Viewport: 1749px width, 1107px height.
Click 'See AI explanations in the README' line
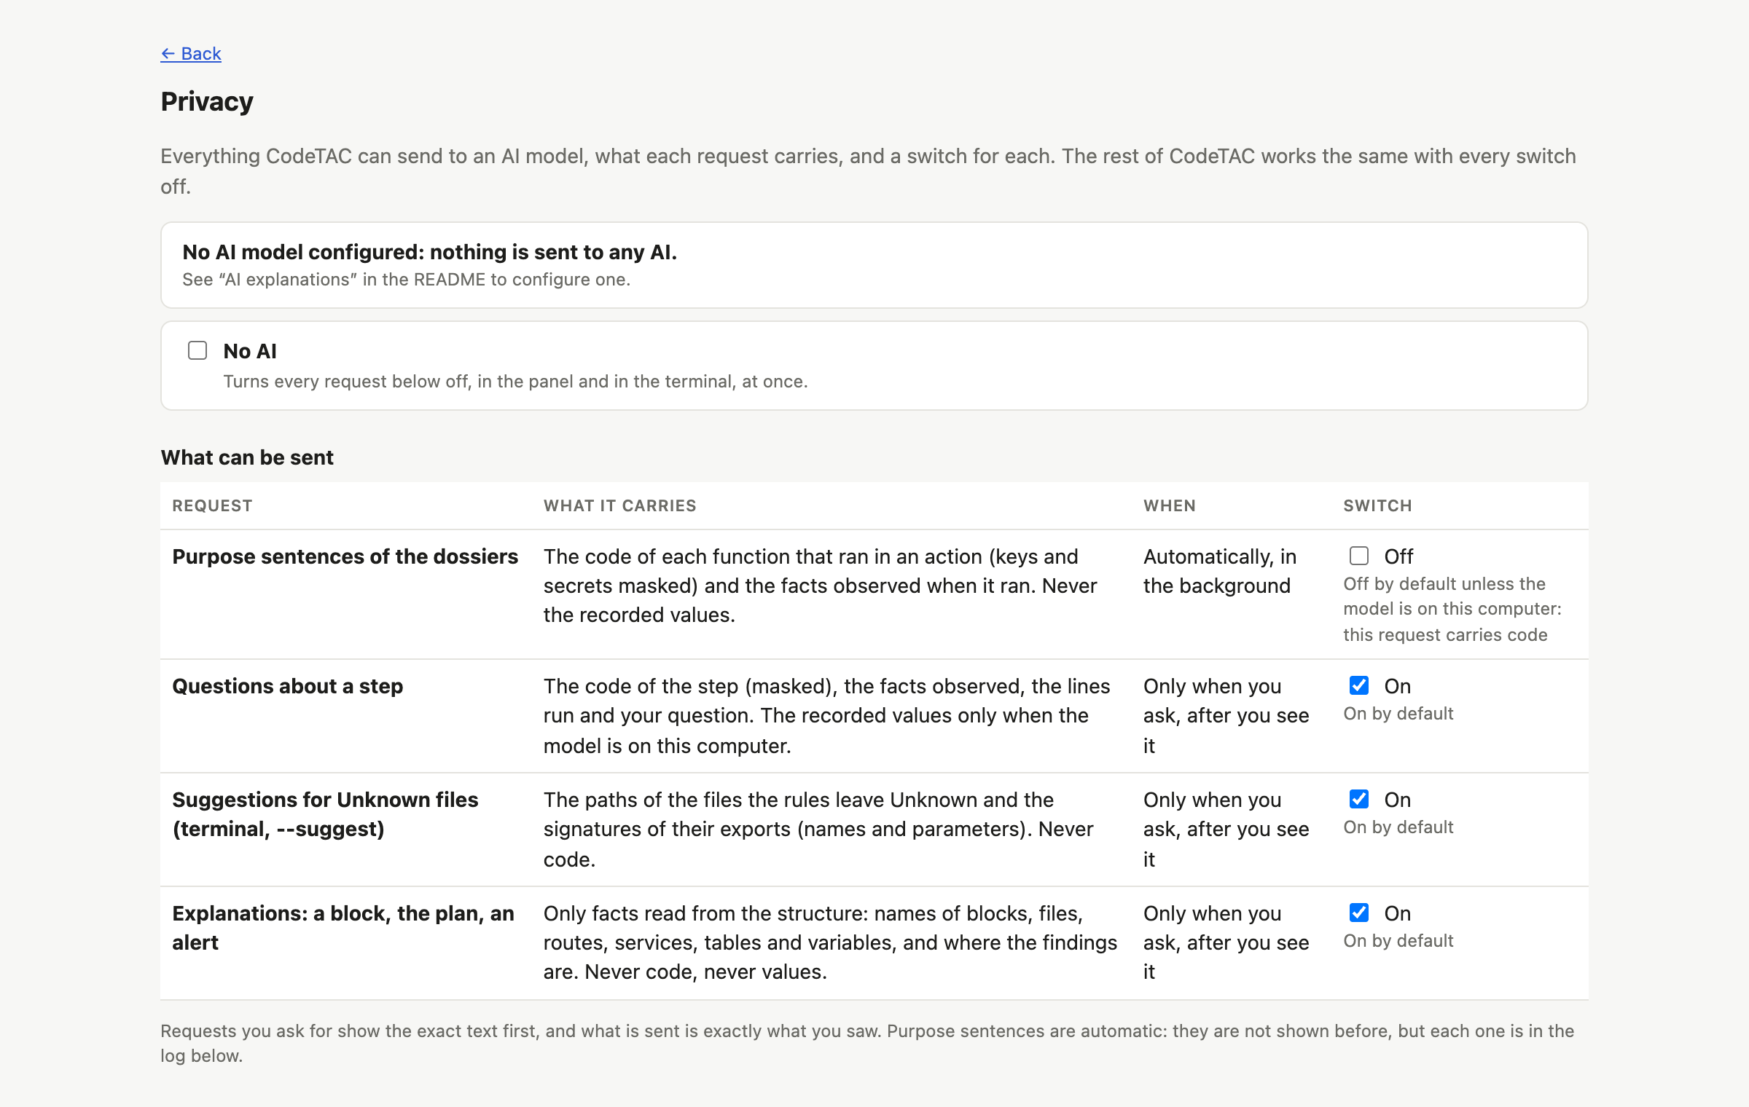coord(406,280)
